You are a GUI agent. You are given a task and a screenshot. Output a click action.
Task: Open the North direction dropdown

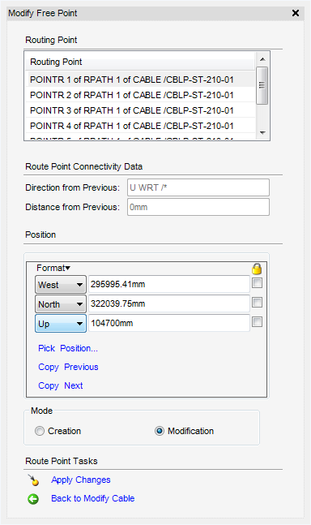coord(61,304)
